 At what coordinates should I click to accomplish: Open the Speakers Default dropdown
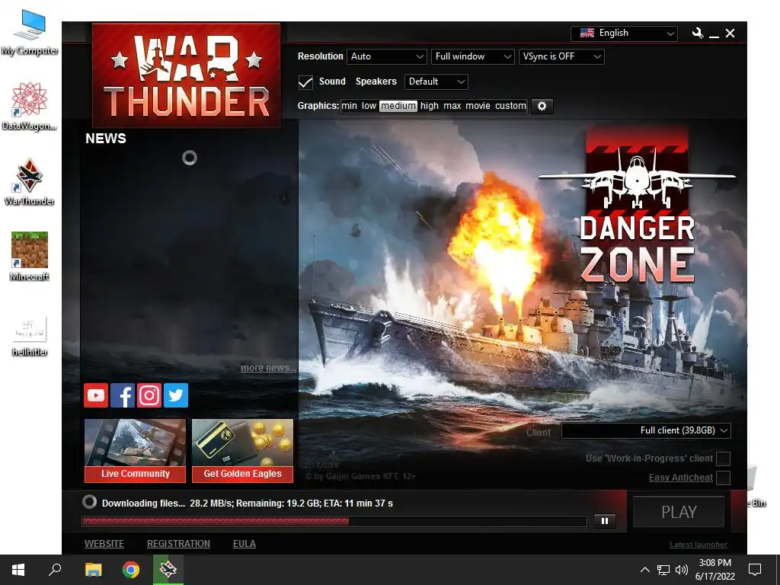click(436, 82)
